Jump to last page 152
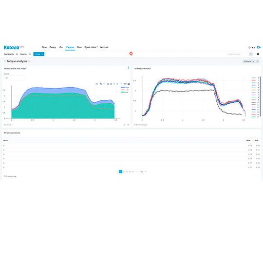Image resolution: width=263 pixels, height=263 pixels. tap(141, 171)
